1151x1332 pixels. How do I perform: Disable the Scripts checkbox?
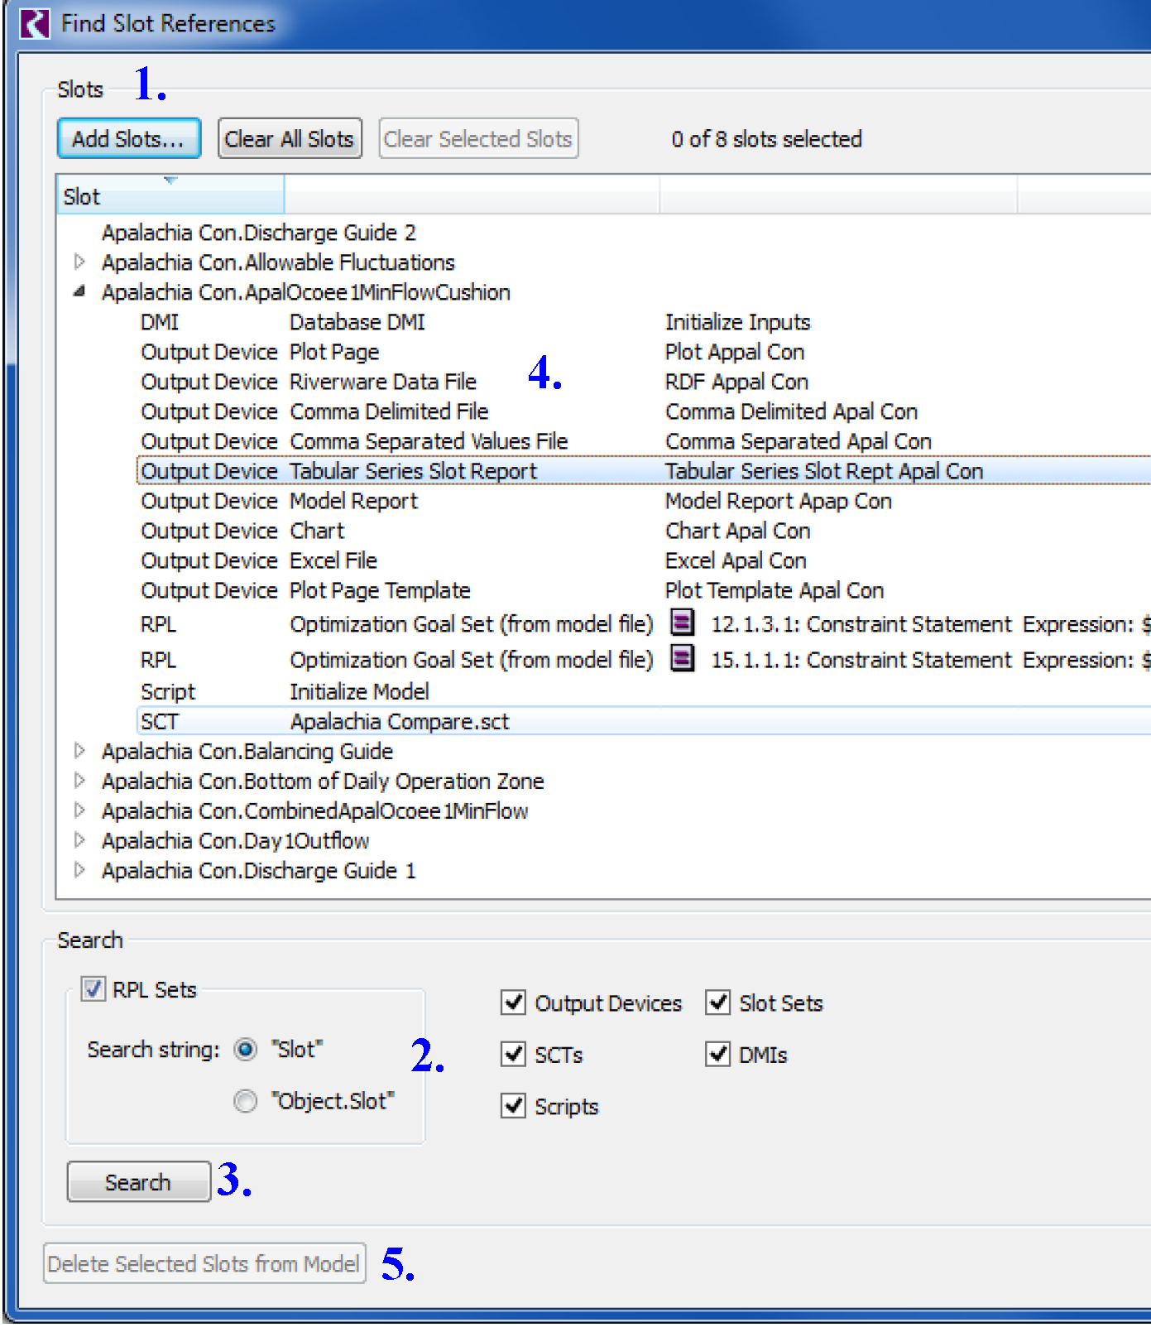coord(514,1106)
